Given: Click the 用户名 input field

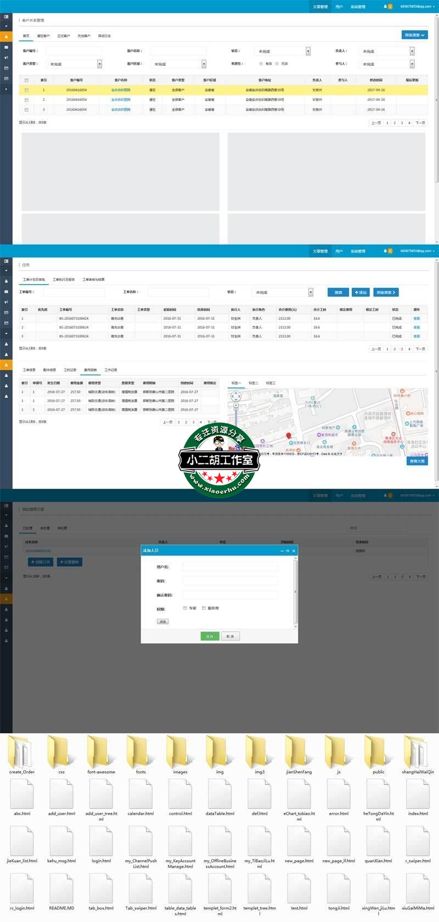Looking at the screenshot, I should (230, 567).
